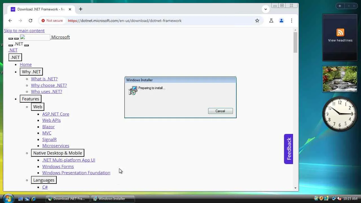Screen dimensions: 361x203
Task: Click the page scrollbar down arrow
Action: coord(295,188)
